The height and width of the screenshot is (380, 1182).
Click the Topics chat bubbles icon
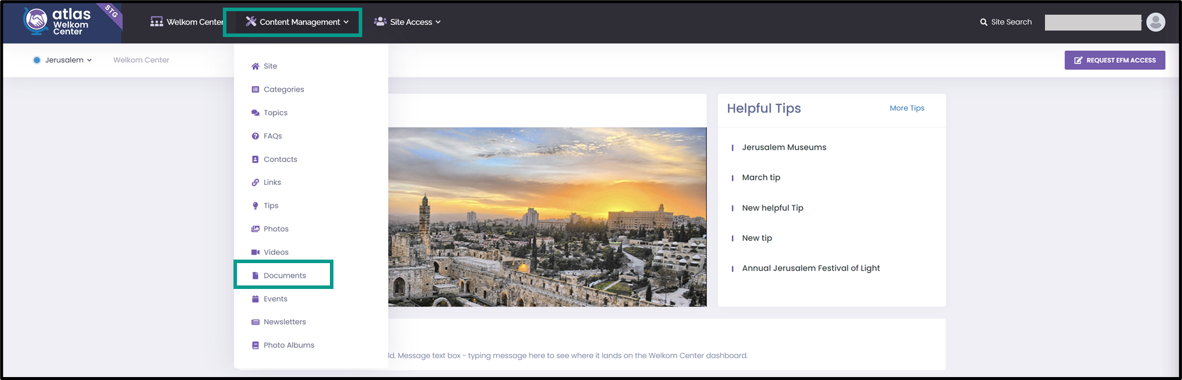pyautogui.click(x=255, y=113)
